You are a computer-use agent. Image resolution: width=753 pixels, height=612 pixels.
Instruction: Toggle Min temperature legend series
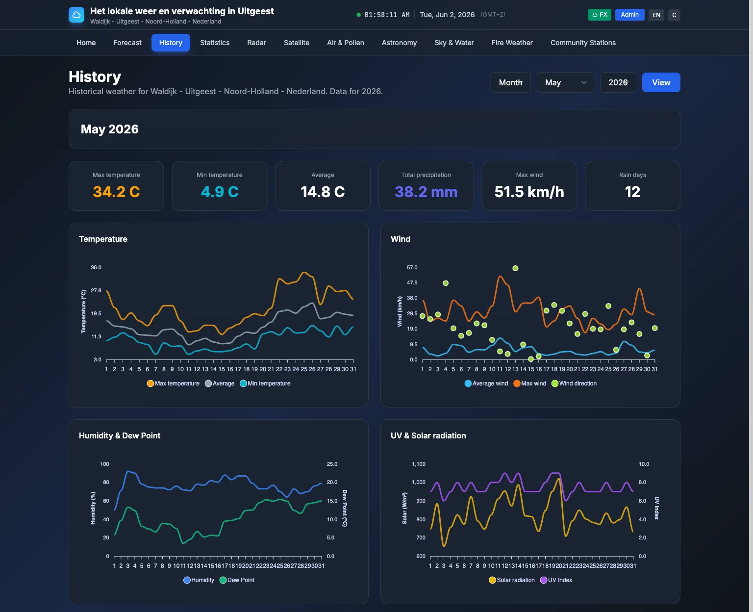tap(265, 383)
